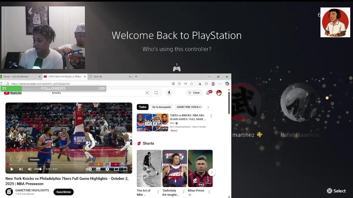
Task: Close the New tab browser tab
Action: (130, 76)
